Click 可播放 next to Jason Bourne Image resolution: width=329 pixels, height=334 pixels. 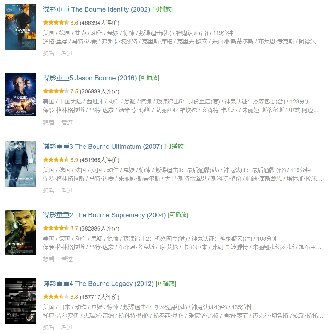click(x=149, y=78)
